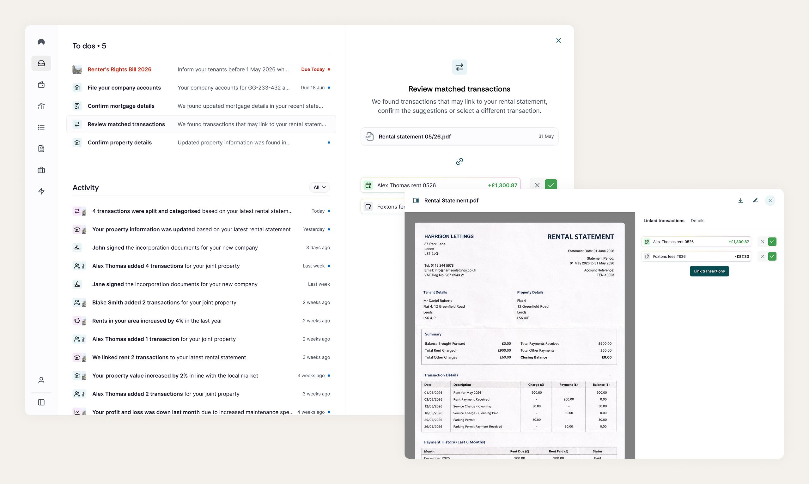809x484 pixels.
Task: Click Alex Thomas rent row in Linked transactions
Action: tap(696, 242)
